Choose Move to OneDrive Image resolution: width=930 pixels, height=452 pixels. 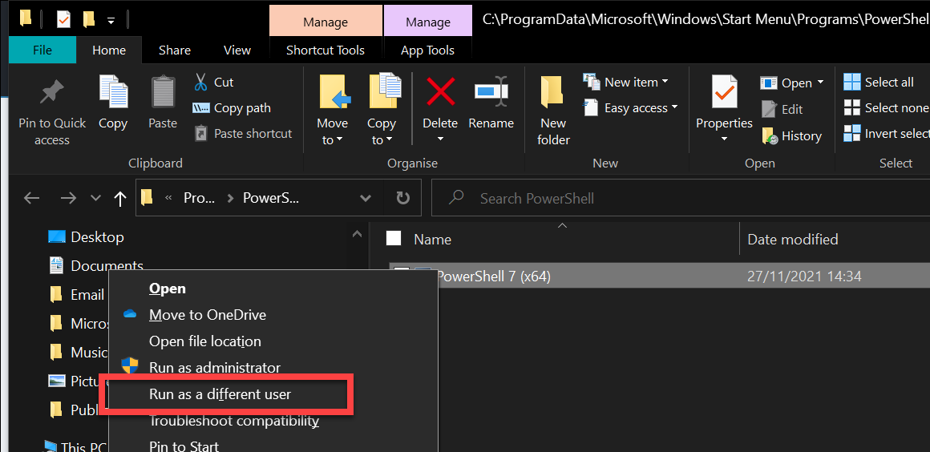(273, 315)
